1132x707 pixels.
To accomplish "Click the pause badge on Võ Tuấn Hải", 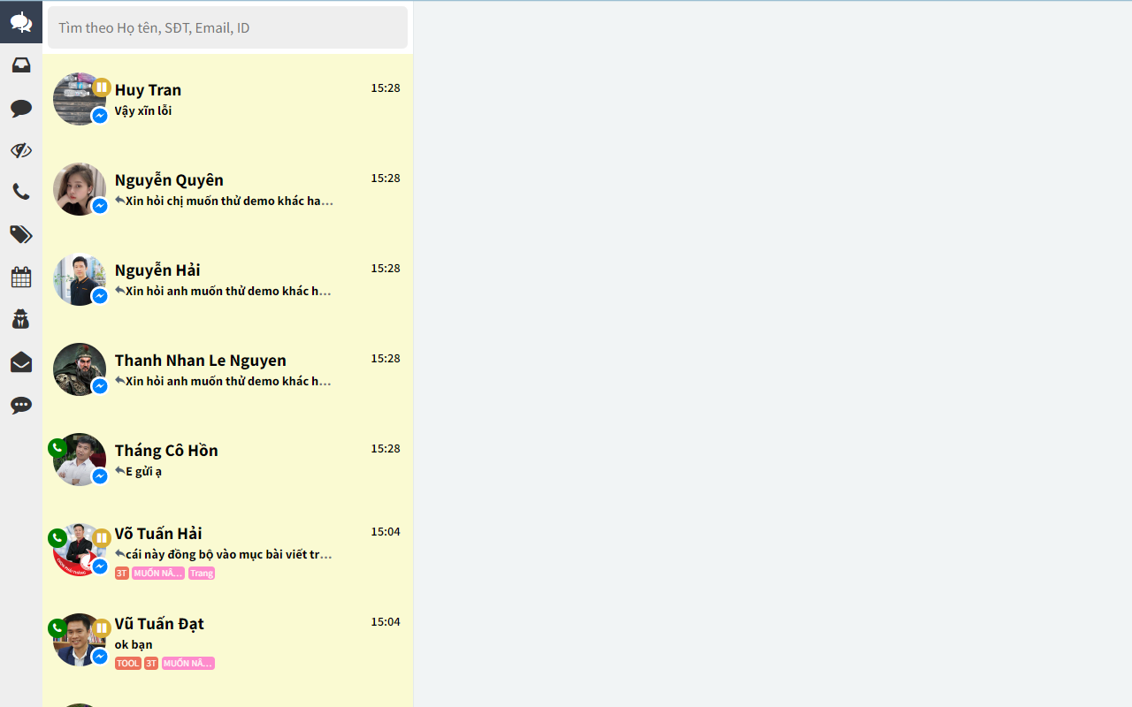I will coord(102,538).
